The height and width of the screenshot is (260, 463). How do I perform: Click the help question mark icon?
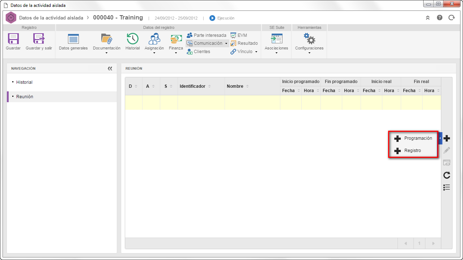(x=439, y=17)
